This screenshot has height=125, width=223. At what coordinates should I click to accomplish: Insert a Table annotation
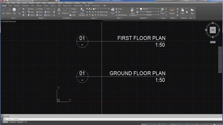point(72,15)
